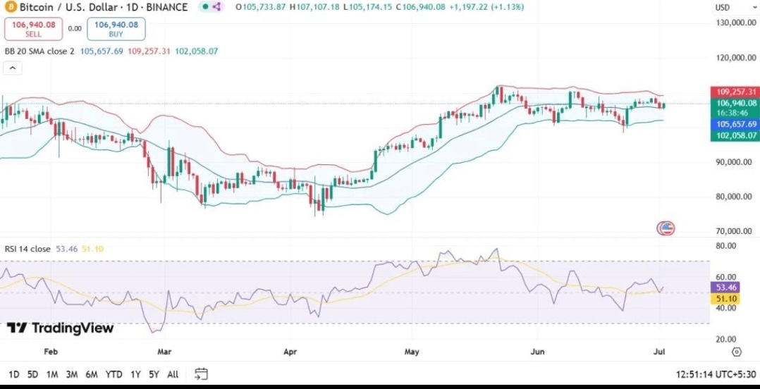Select the RSI 14 close indicator label
This screenshot has height=389, width=760.
tap(27, 248)
